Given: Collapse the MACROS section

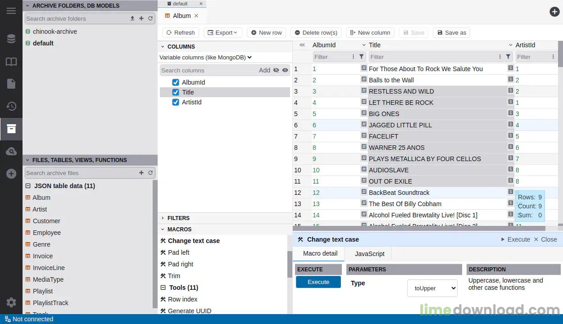Looking at the screenshot, I should click(x=163, y=229).
